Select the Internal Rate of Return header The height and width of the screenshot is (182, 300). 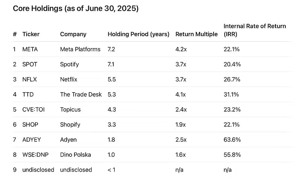[x=254, y=30]
